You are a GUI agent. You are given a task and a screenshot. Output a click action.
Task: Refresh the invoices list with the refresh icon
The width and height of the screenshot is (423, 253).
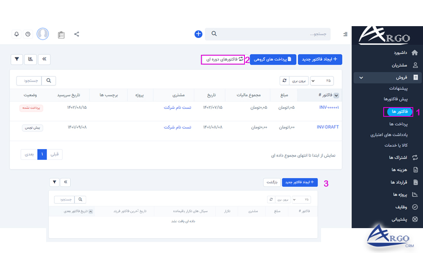[x=284, y=80]
